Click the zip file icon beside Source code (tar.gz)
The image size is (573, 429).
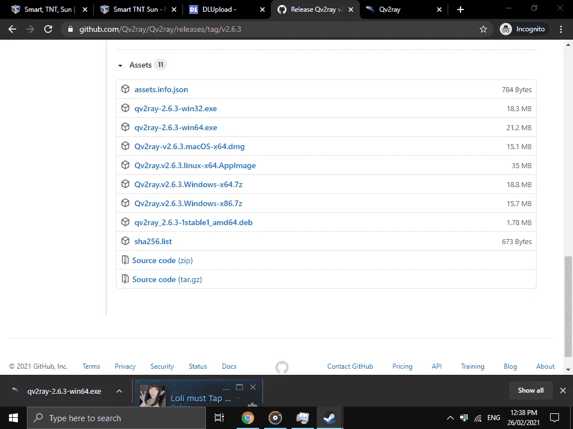pyautogui.click(x=125, y=279)
